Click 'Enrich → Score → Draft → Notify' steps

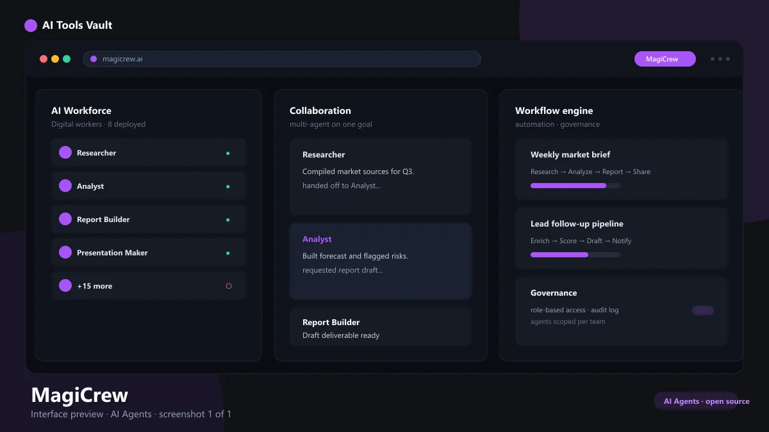pos(581,241)
